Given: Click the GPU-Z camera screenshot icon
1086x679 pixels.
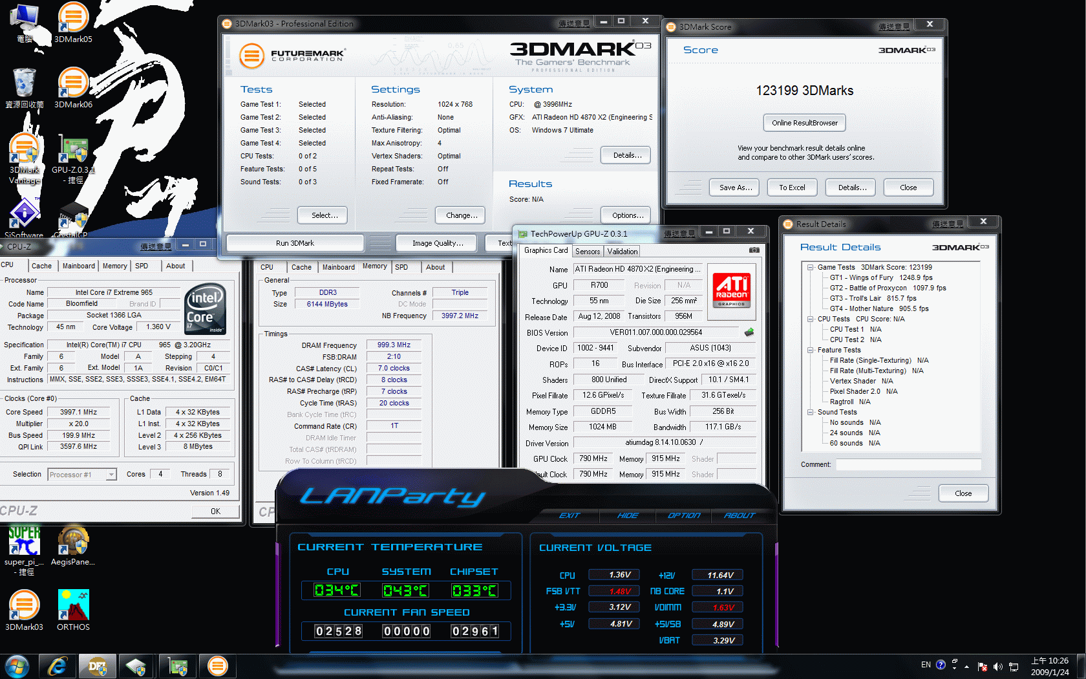Looking at the screenshot, I should point(754,250).
